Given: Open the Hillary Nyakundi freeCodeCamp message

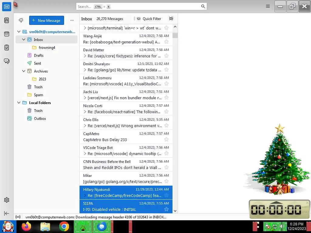Looking at the screenshot, I should 126,192.
